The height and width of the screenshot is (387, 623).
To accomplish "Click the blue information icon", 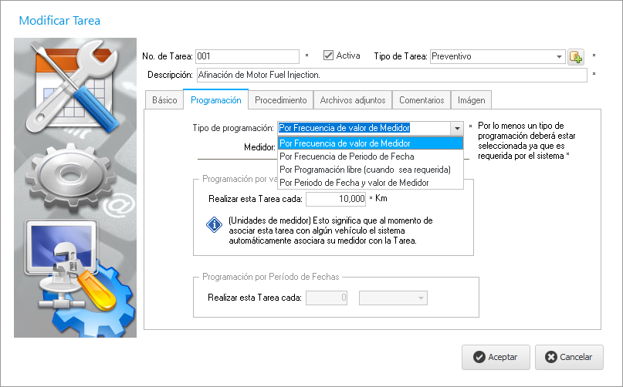I will pyautogui.click(x=214, y=224).
